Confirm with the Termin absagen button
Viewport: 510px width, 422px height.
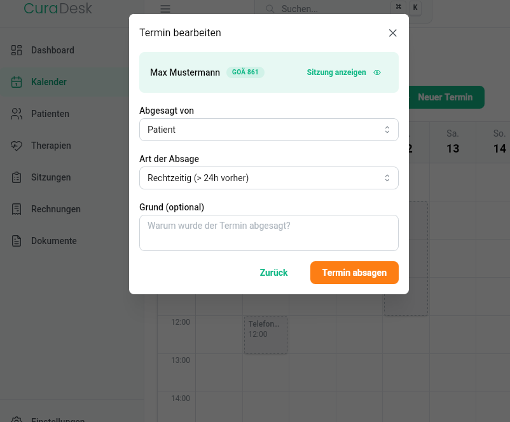point(354,272)
